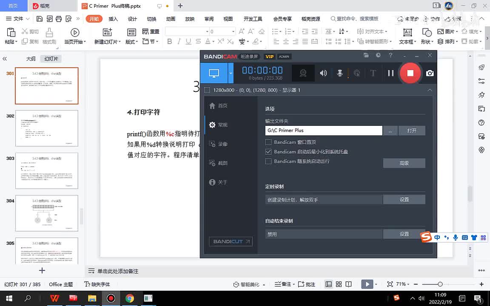
Task: Click the print icon in WPS quick toolbar
Action: click(59, 19)
